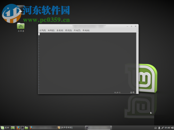Click the volume speaker tray icon

[x=172, y=128]
